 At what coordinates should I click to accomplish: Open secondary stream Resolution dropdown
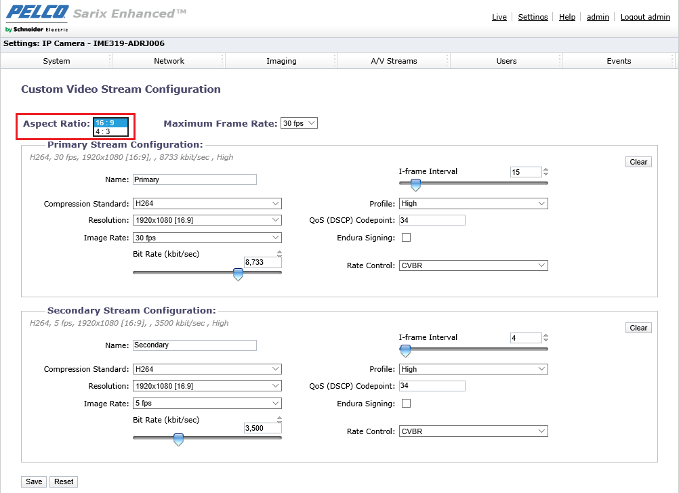[207, 386]
